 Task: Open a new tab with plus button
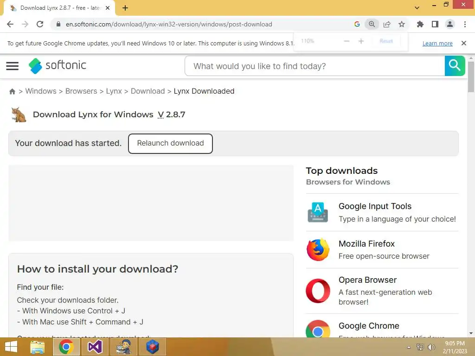(125, 8)
